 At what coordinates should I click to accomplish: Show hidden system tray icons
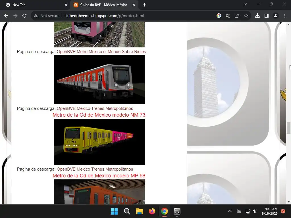point(230,211)
